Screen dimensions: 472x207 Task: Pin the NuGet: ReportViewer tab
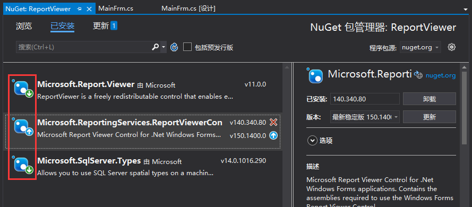coord(79,9)
